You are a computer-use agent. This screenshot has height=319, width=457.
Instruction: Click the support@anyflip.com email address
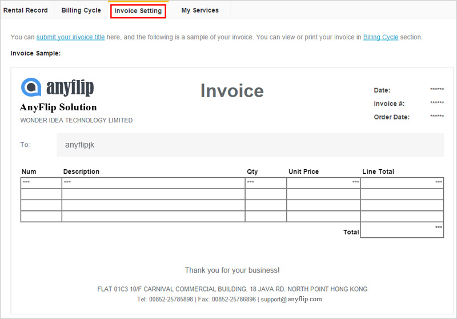(291, 299)
